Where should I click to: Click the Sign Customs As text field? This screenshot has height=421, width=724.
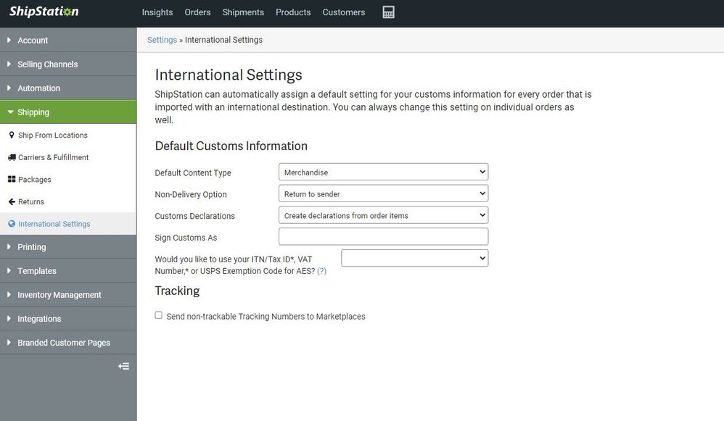tap(383, 237)
